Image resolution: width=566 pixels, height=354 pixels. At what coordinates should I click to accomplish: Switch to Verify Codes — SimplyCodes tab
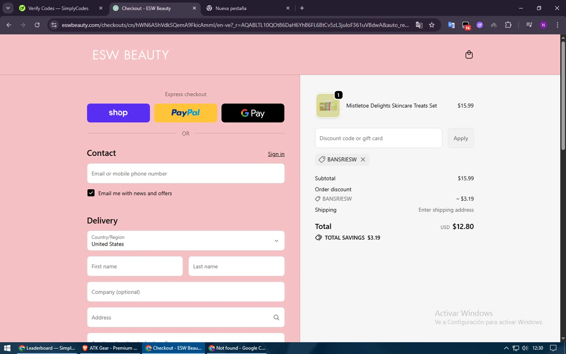point(58,8)
